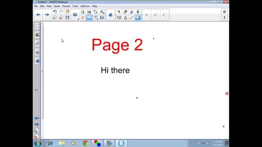Pick the small eraser size
This screenshot has width=262, height=147.
pos(147,15)
